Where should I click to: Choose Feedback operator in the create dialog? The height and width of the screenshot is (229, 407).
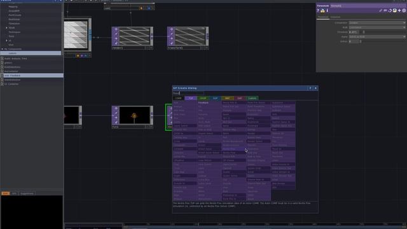[203, 103]
